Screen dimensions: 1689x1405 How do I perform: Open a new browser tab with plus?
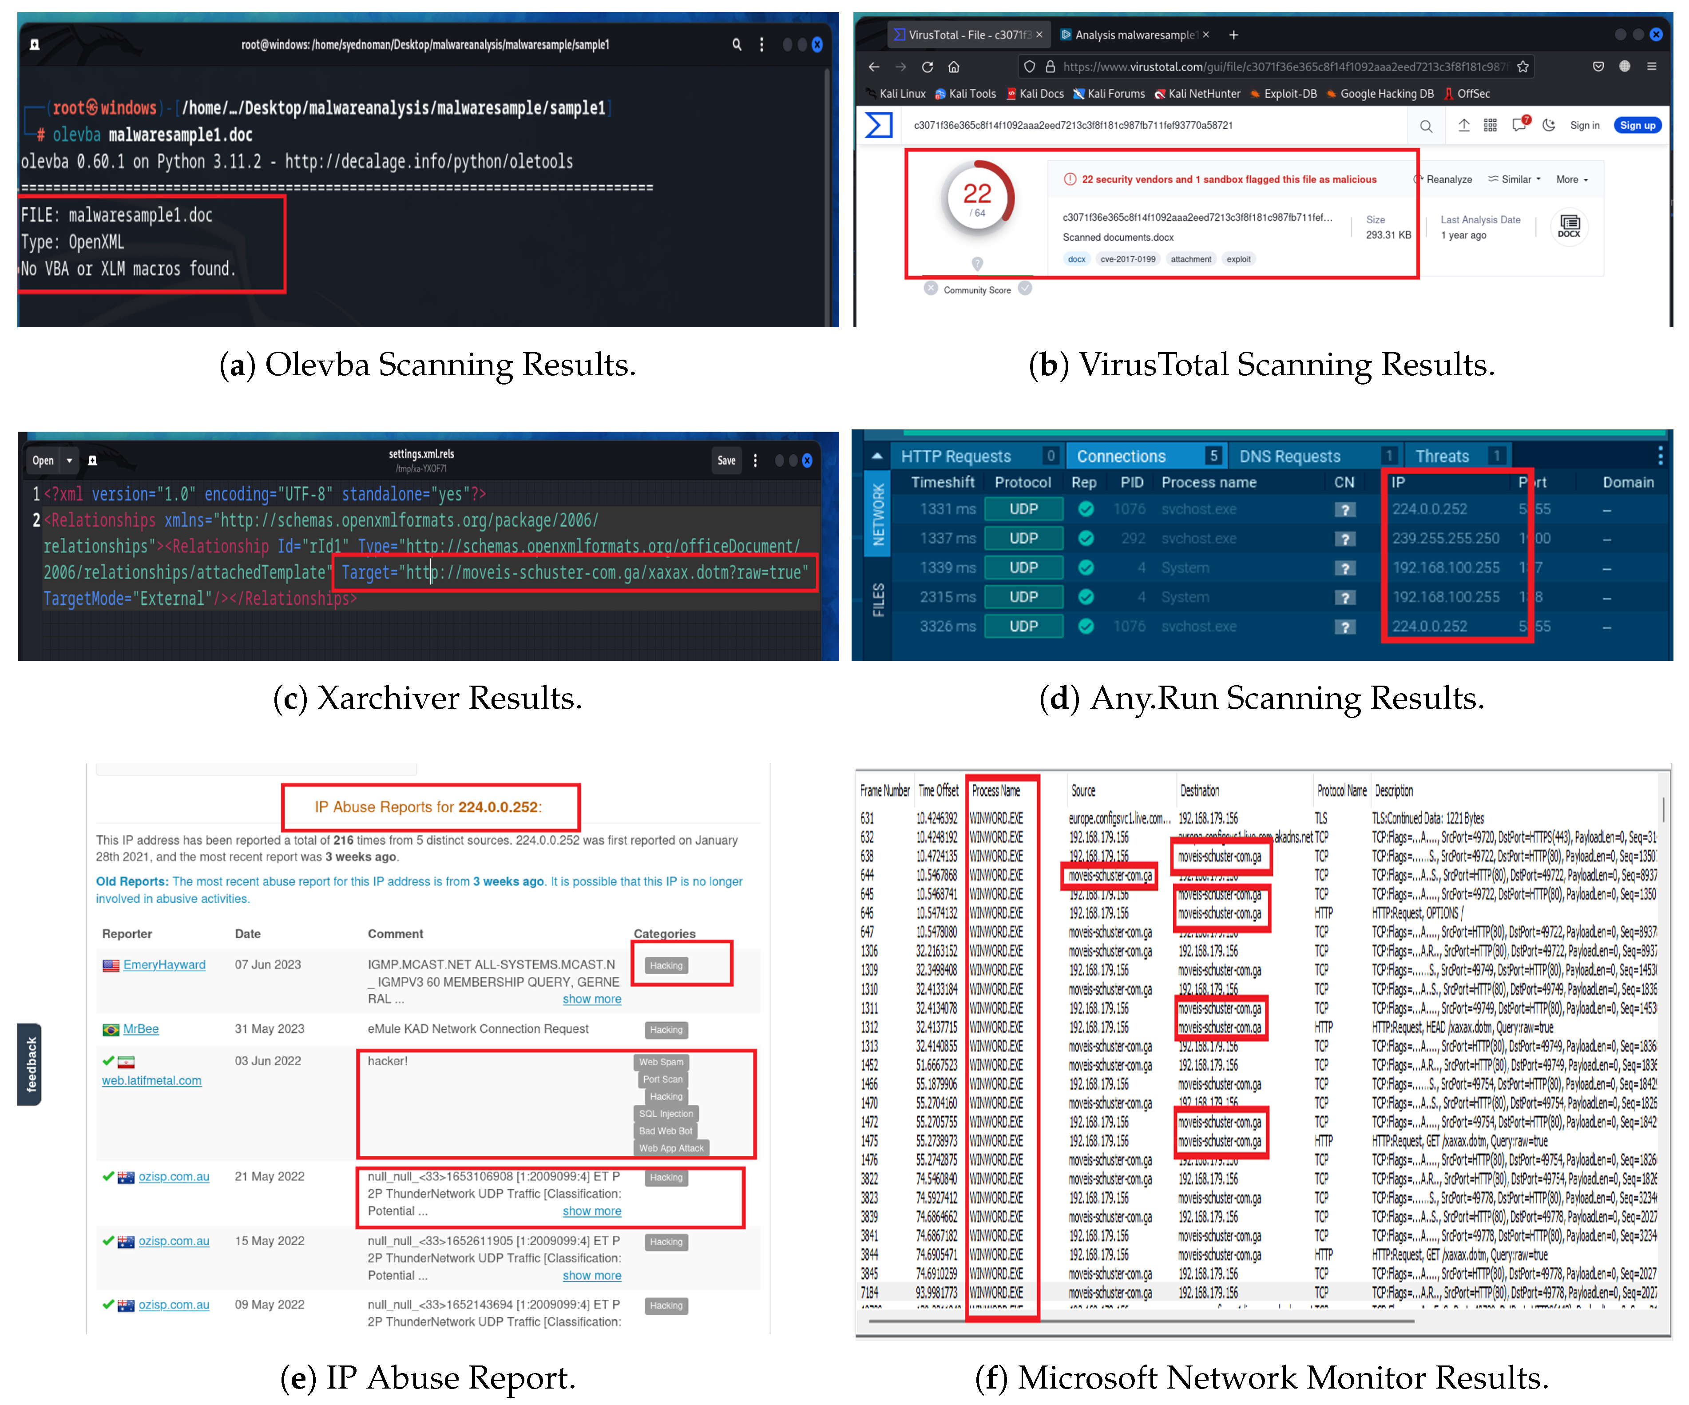click(1234, 35)
